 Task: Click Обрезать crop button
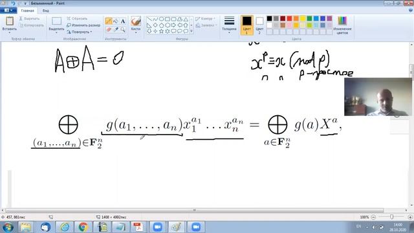coord(77,19)
